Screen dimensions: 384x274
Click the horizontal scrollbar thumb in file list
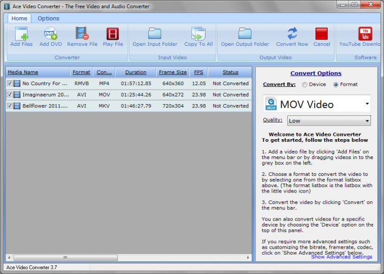(x=65, y=258)
